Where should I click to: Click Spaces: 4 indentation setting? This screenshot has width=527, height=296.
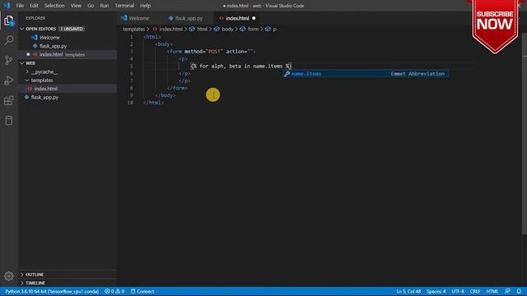(x=436, y=291)
